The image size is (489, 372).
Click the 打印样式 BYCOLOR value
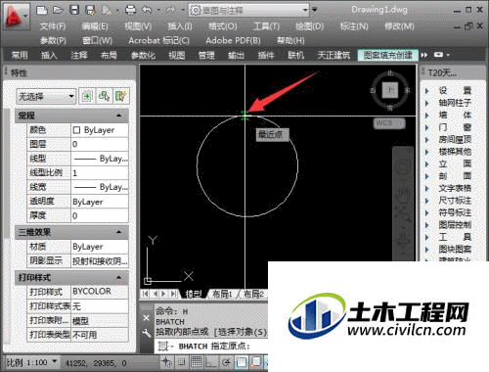(100, 292)
